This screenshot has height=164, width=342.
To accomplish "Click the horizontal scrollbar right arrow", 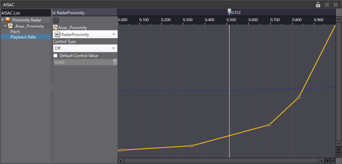I will point(322,161).
